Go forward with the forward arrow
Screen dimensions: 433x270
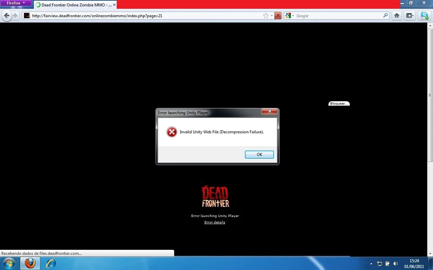[15, 16]
